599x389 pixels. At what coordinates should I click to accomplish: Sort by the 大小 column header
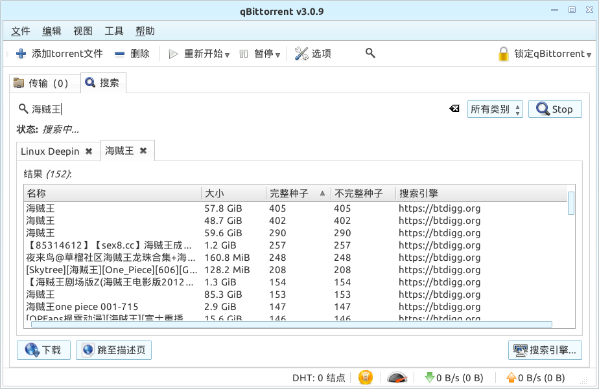(233, 194)
